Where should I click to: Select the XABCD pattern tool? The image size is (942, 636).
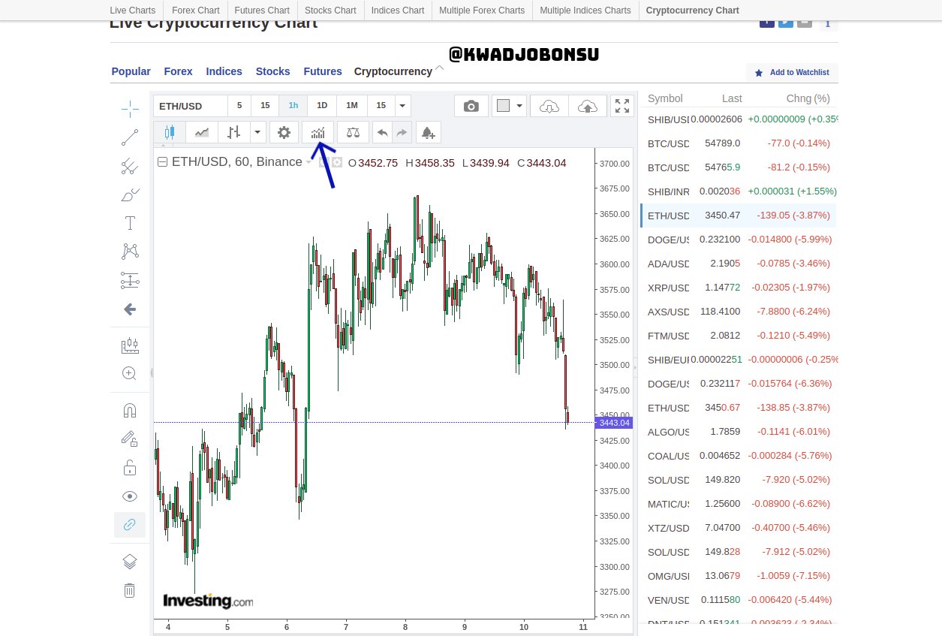[130, 252]
